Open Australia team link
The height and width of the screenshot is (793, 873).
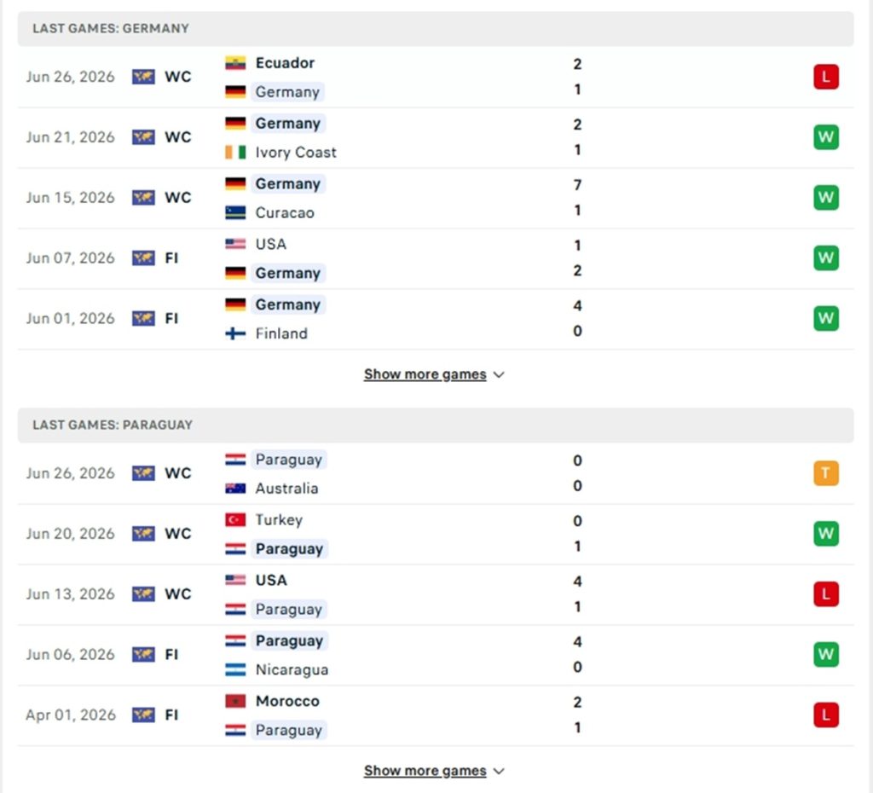[286, 489]
